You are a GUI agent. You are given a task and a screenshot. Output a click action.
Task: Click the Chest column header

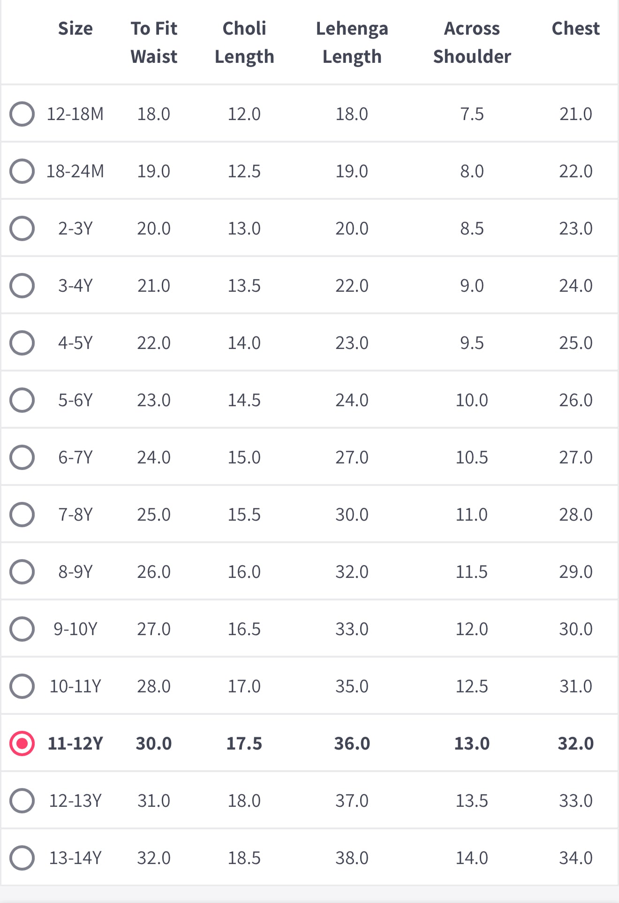(x=575, y=29)
